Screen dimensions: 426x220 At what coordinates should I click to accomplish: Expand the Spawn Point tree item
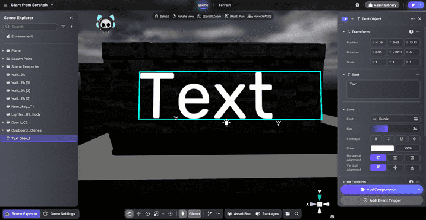3,59
